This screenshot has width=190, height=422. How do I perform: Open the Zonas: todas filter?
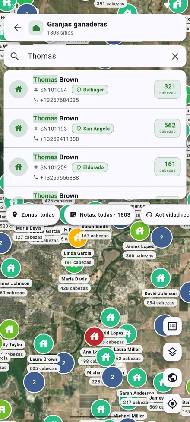(33, 215)
